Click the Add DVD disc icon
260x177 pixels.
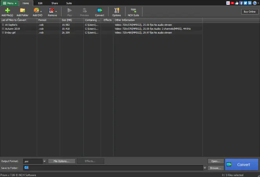(x=36, y=11)
